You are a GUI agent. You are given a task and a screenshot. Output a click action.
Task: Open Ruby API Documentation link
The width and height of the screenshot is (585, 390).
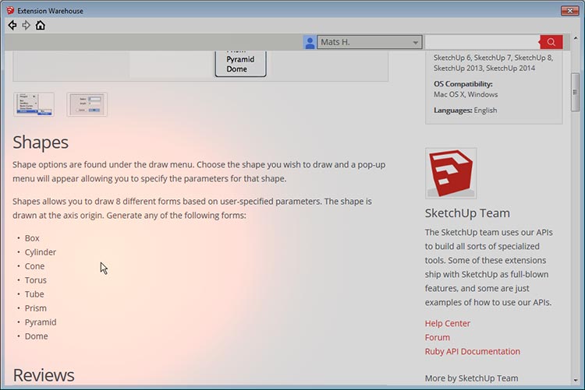click(473, 351)
